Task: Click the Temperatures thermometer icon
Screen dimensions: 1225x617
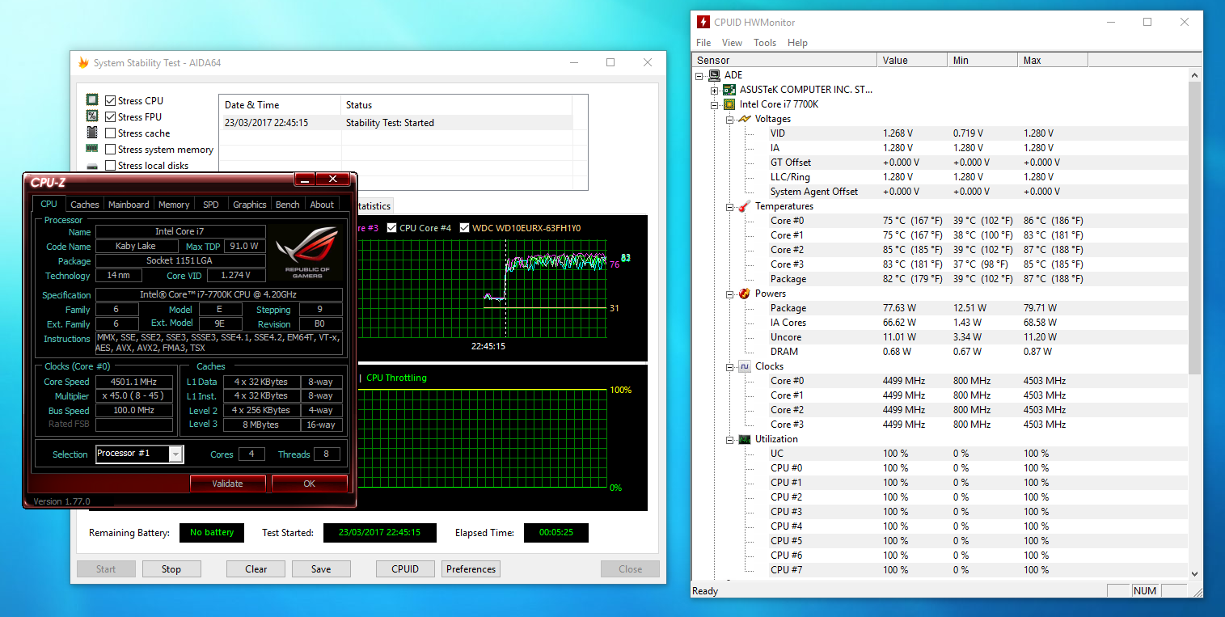Action: click(x=745, y=206)
